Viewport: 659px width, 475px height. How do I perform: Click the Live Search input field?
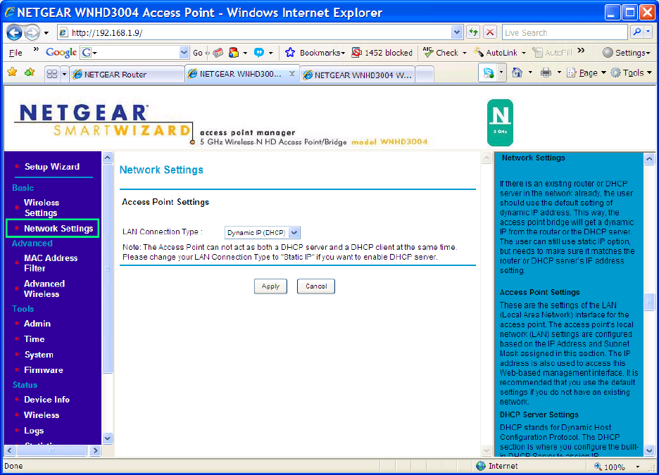(x=565, y=32)
